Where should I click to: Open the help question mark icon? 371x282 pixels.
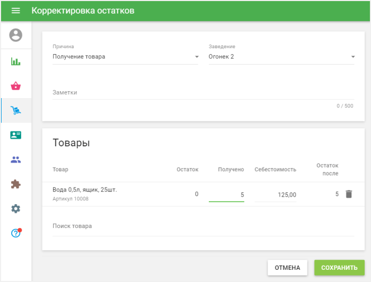coord(15,233)
